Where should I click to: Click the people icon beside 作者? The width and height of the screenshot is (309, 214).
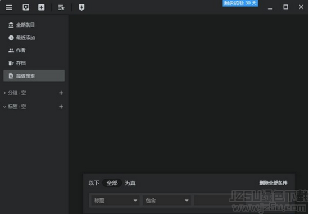click(11, 51)
